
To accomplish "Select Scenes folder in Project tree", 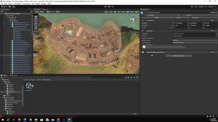I will click(7, 96).
